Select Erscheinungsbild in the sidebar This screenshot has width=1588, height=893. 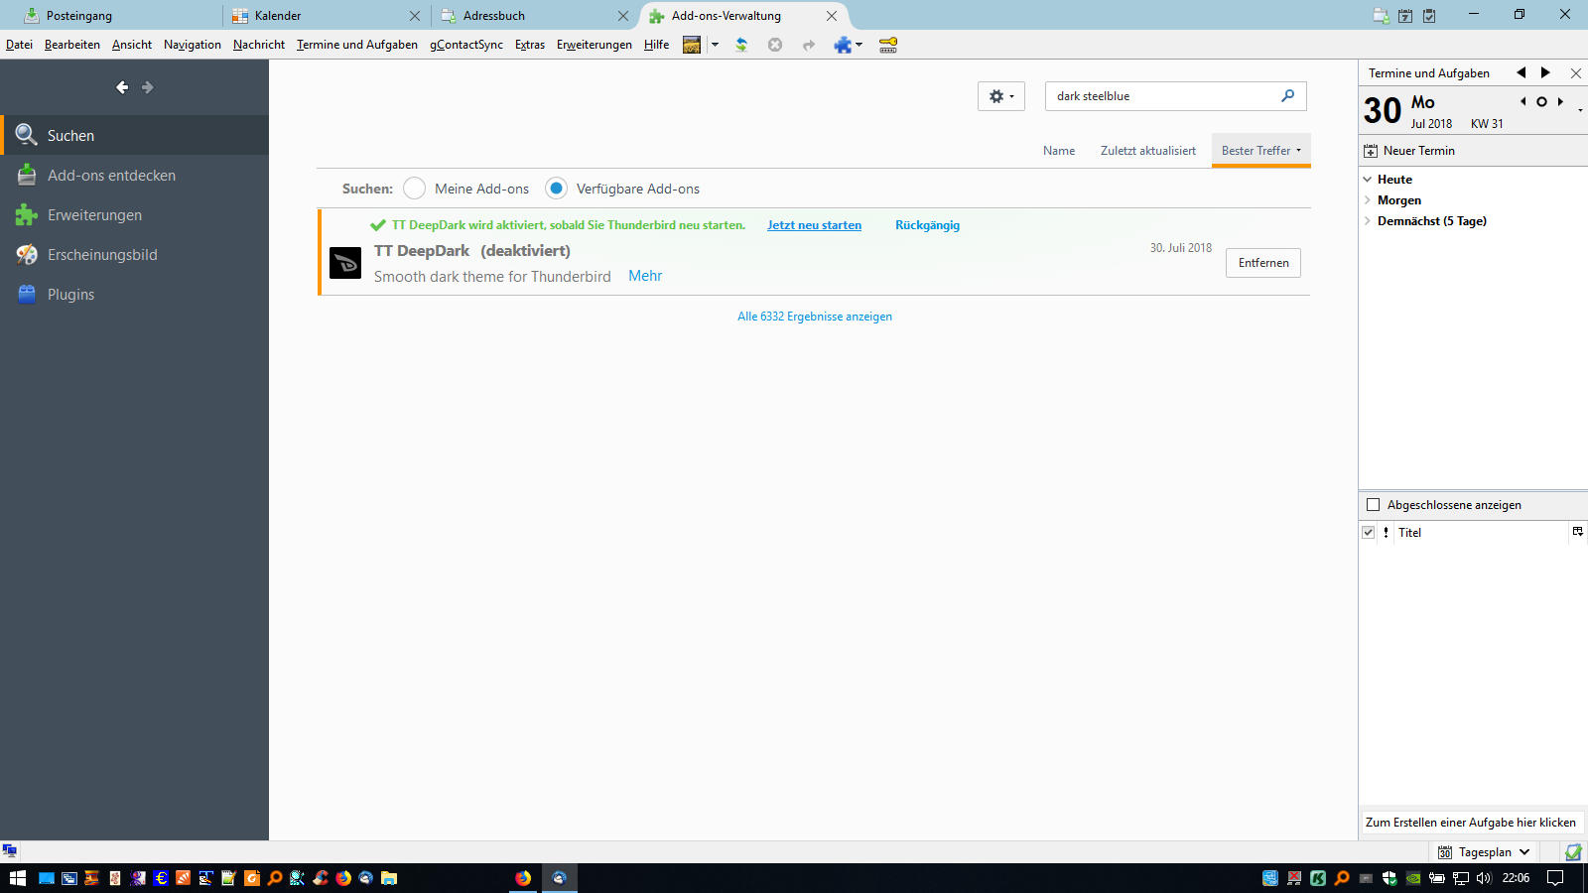135,255
